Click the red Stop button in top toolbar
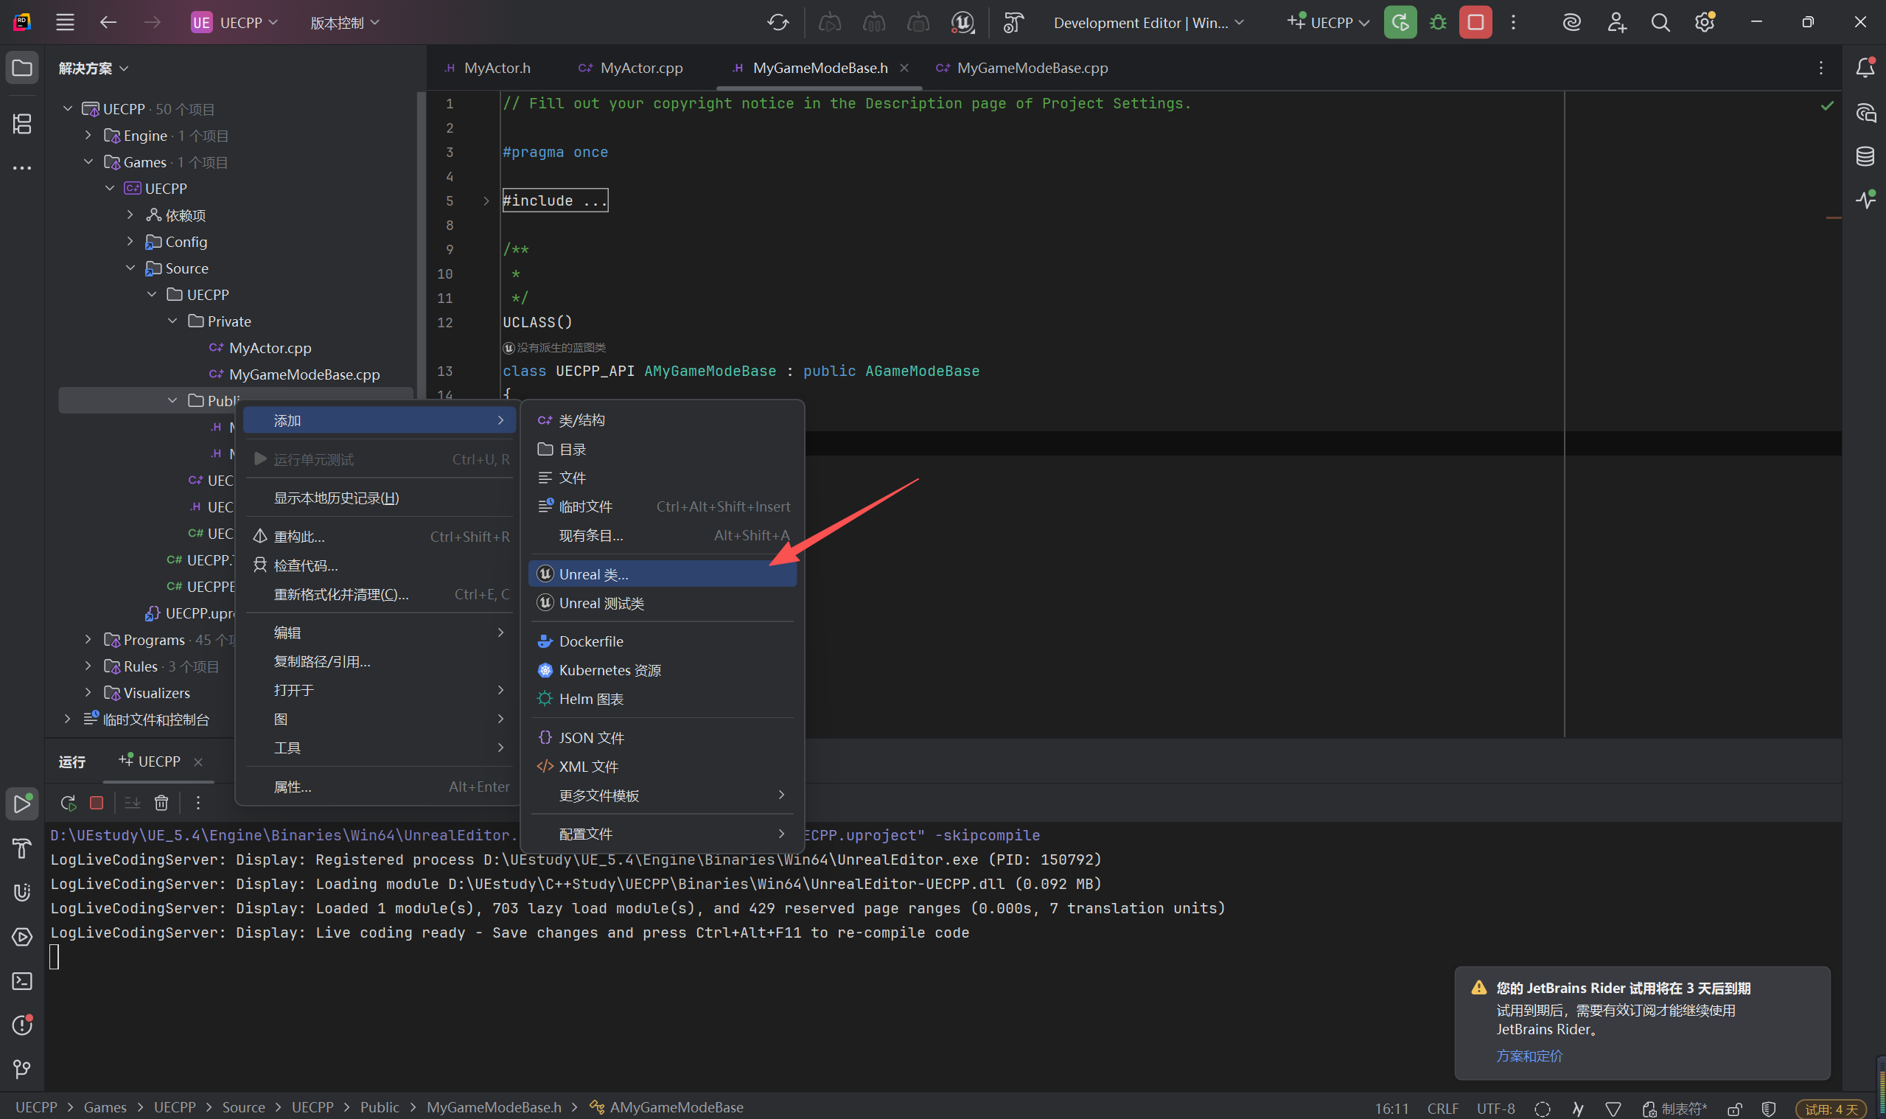This screenshot has width=1886, height=1119. click(x=1475, y=23)
